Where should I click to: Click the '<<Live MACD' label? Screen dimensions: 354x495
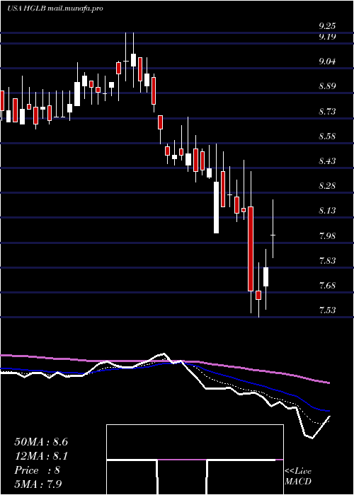[298, 477]
